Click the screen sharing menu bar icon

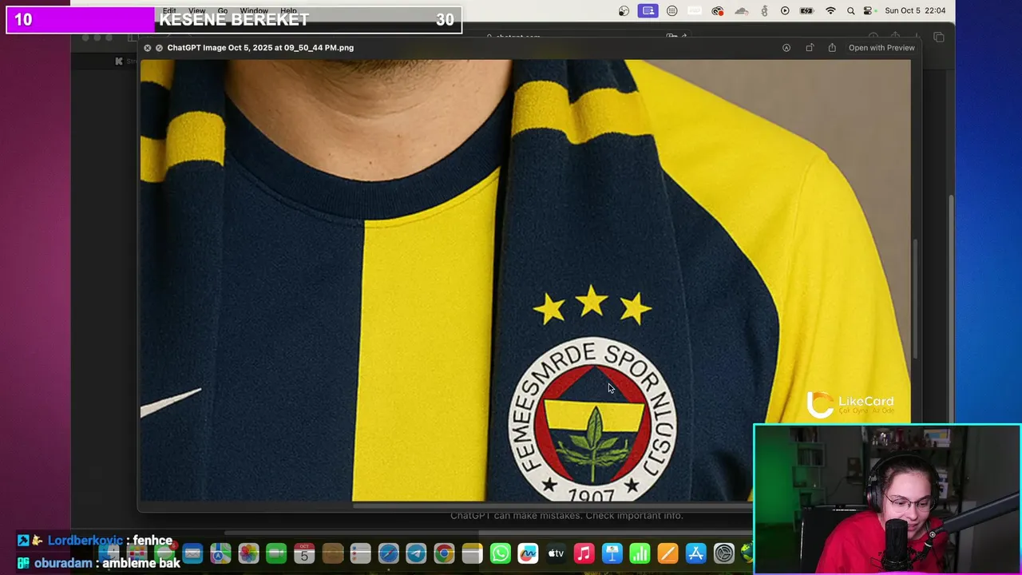click(x=648, y=11)
